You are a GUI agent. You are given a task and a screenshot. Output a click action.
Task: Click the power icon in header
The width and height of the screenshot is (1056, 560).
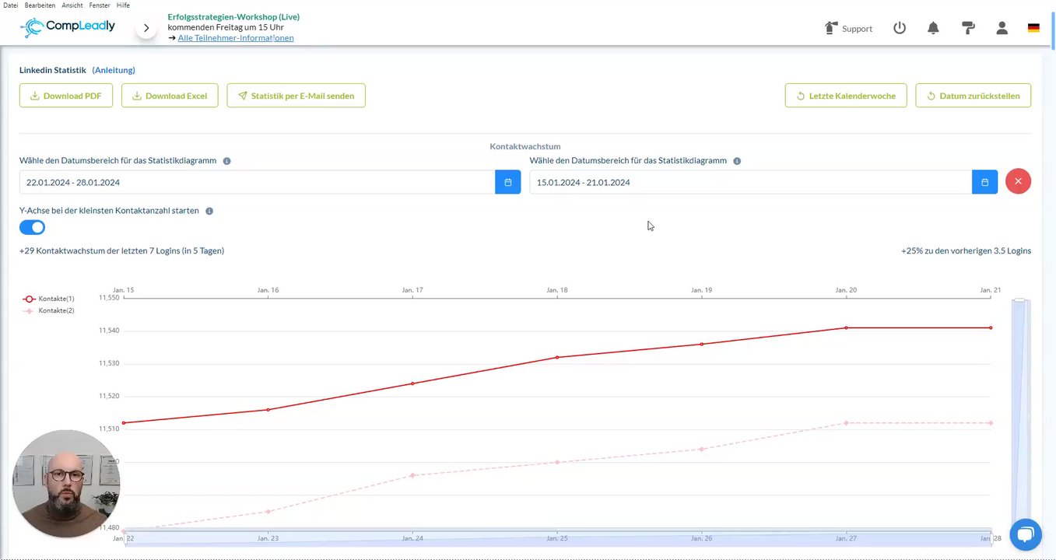[x=900, y=28]
